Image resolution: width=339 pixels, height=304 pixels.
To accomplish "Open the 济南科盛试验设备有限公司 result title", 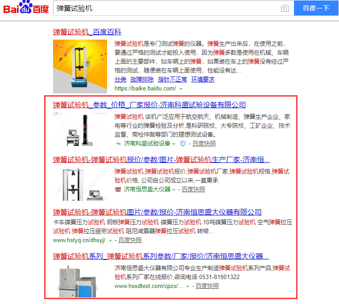I will click(149, 105).
